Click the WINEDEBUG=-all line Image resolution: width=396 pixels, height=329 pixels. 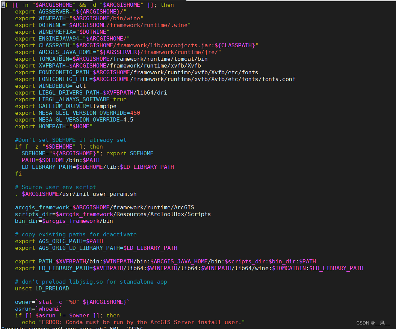pos(50,86)
